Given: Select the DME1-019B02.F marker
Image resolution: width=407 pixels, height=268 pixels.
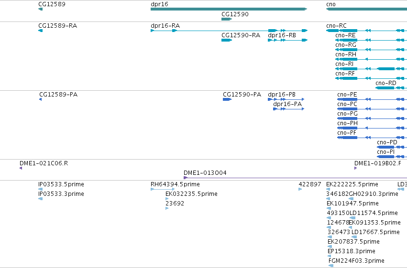Looking at the screenshot, I should click(356, 169).
